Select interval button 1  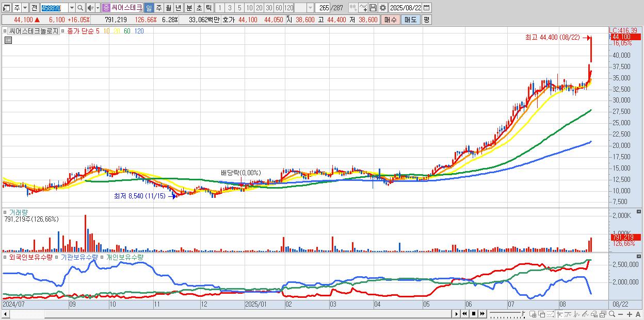click(x=220, y=8)
